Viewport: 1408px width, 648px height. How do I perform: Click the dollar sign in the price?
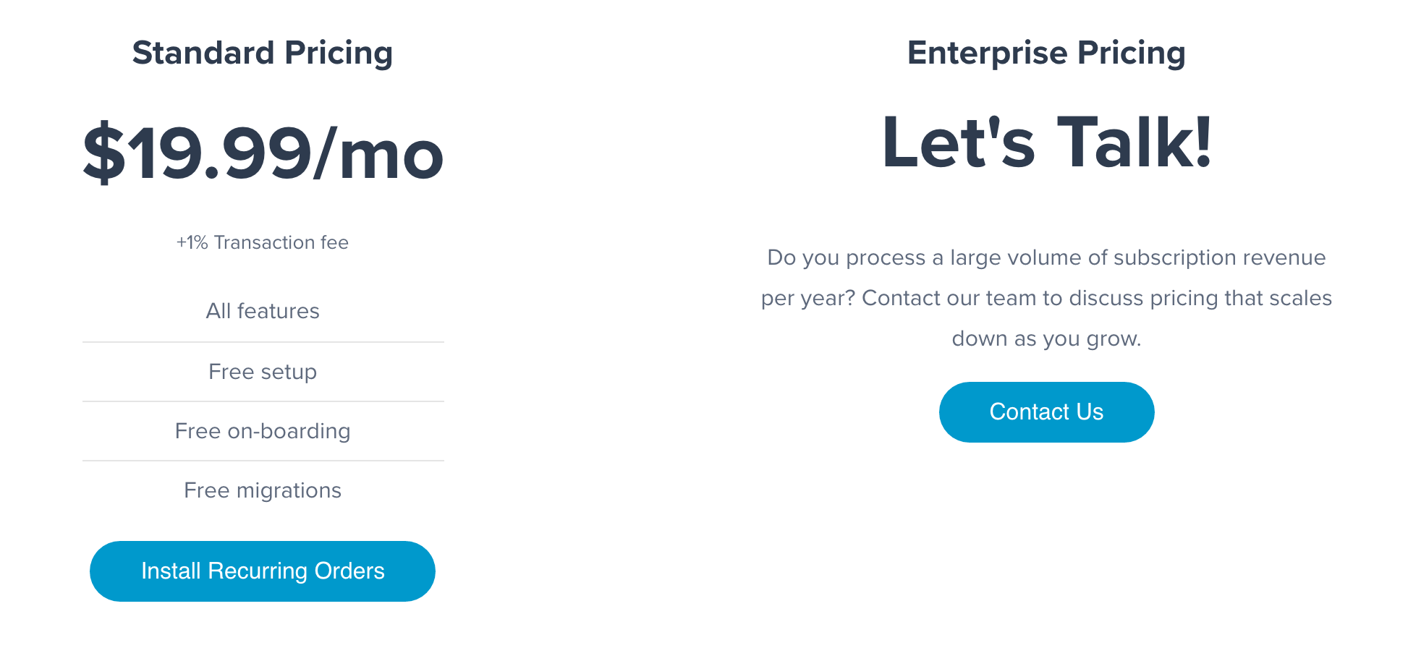point(104,153)
